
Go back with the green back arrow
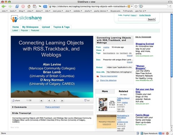(x=3, y=6)
